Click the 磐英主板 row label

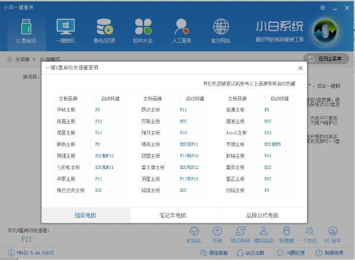pos(235,167)
